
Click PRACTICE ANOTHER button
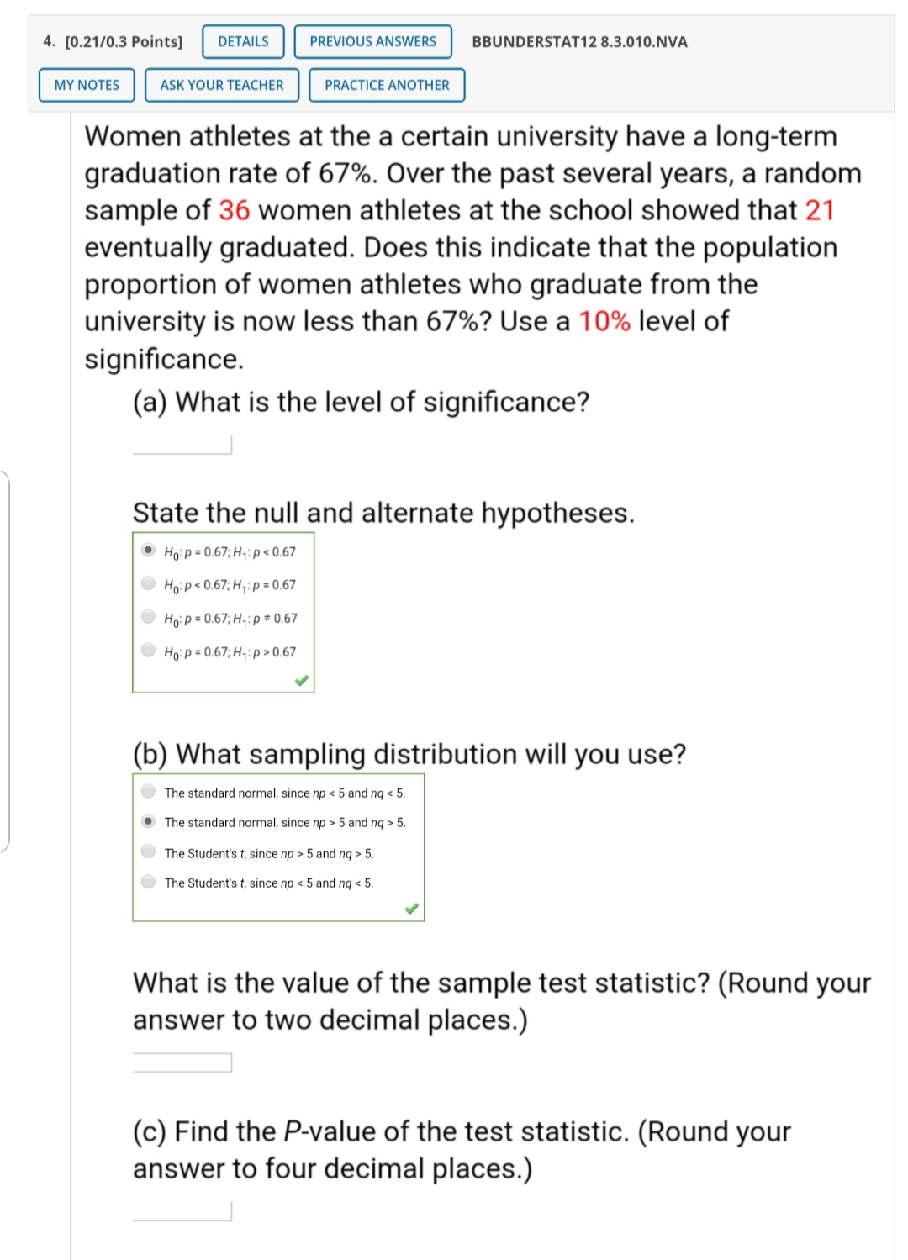point(387,85)
